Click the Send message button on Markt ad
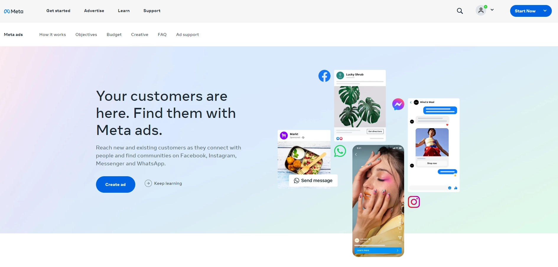This screenshot has width=558, height=267. (x=313, y=180)
